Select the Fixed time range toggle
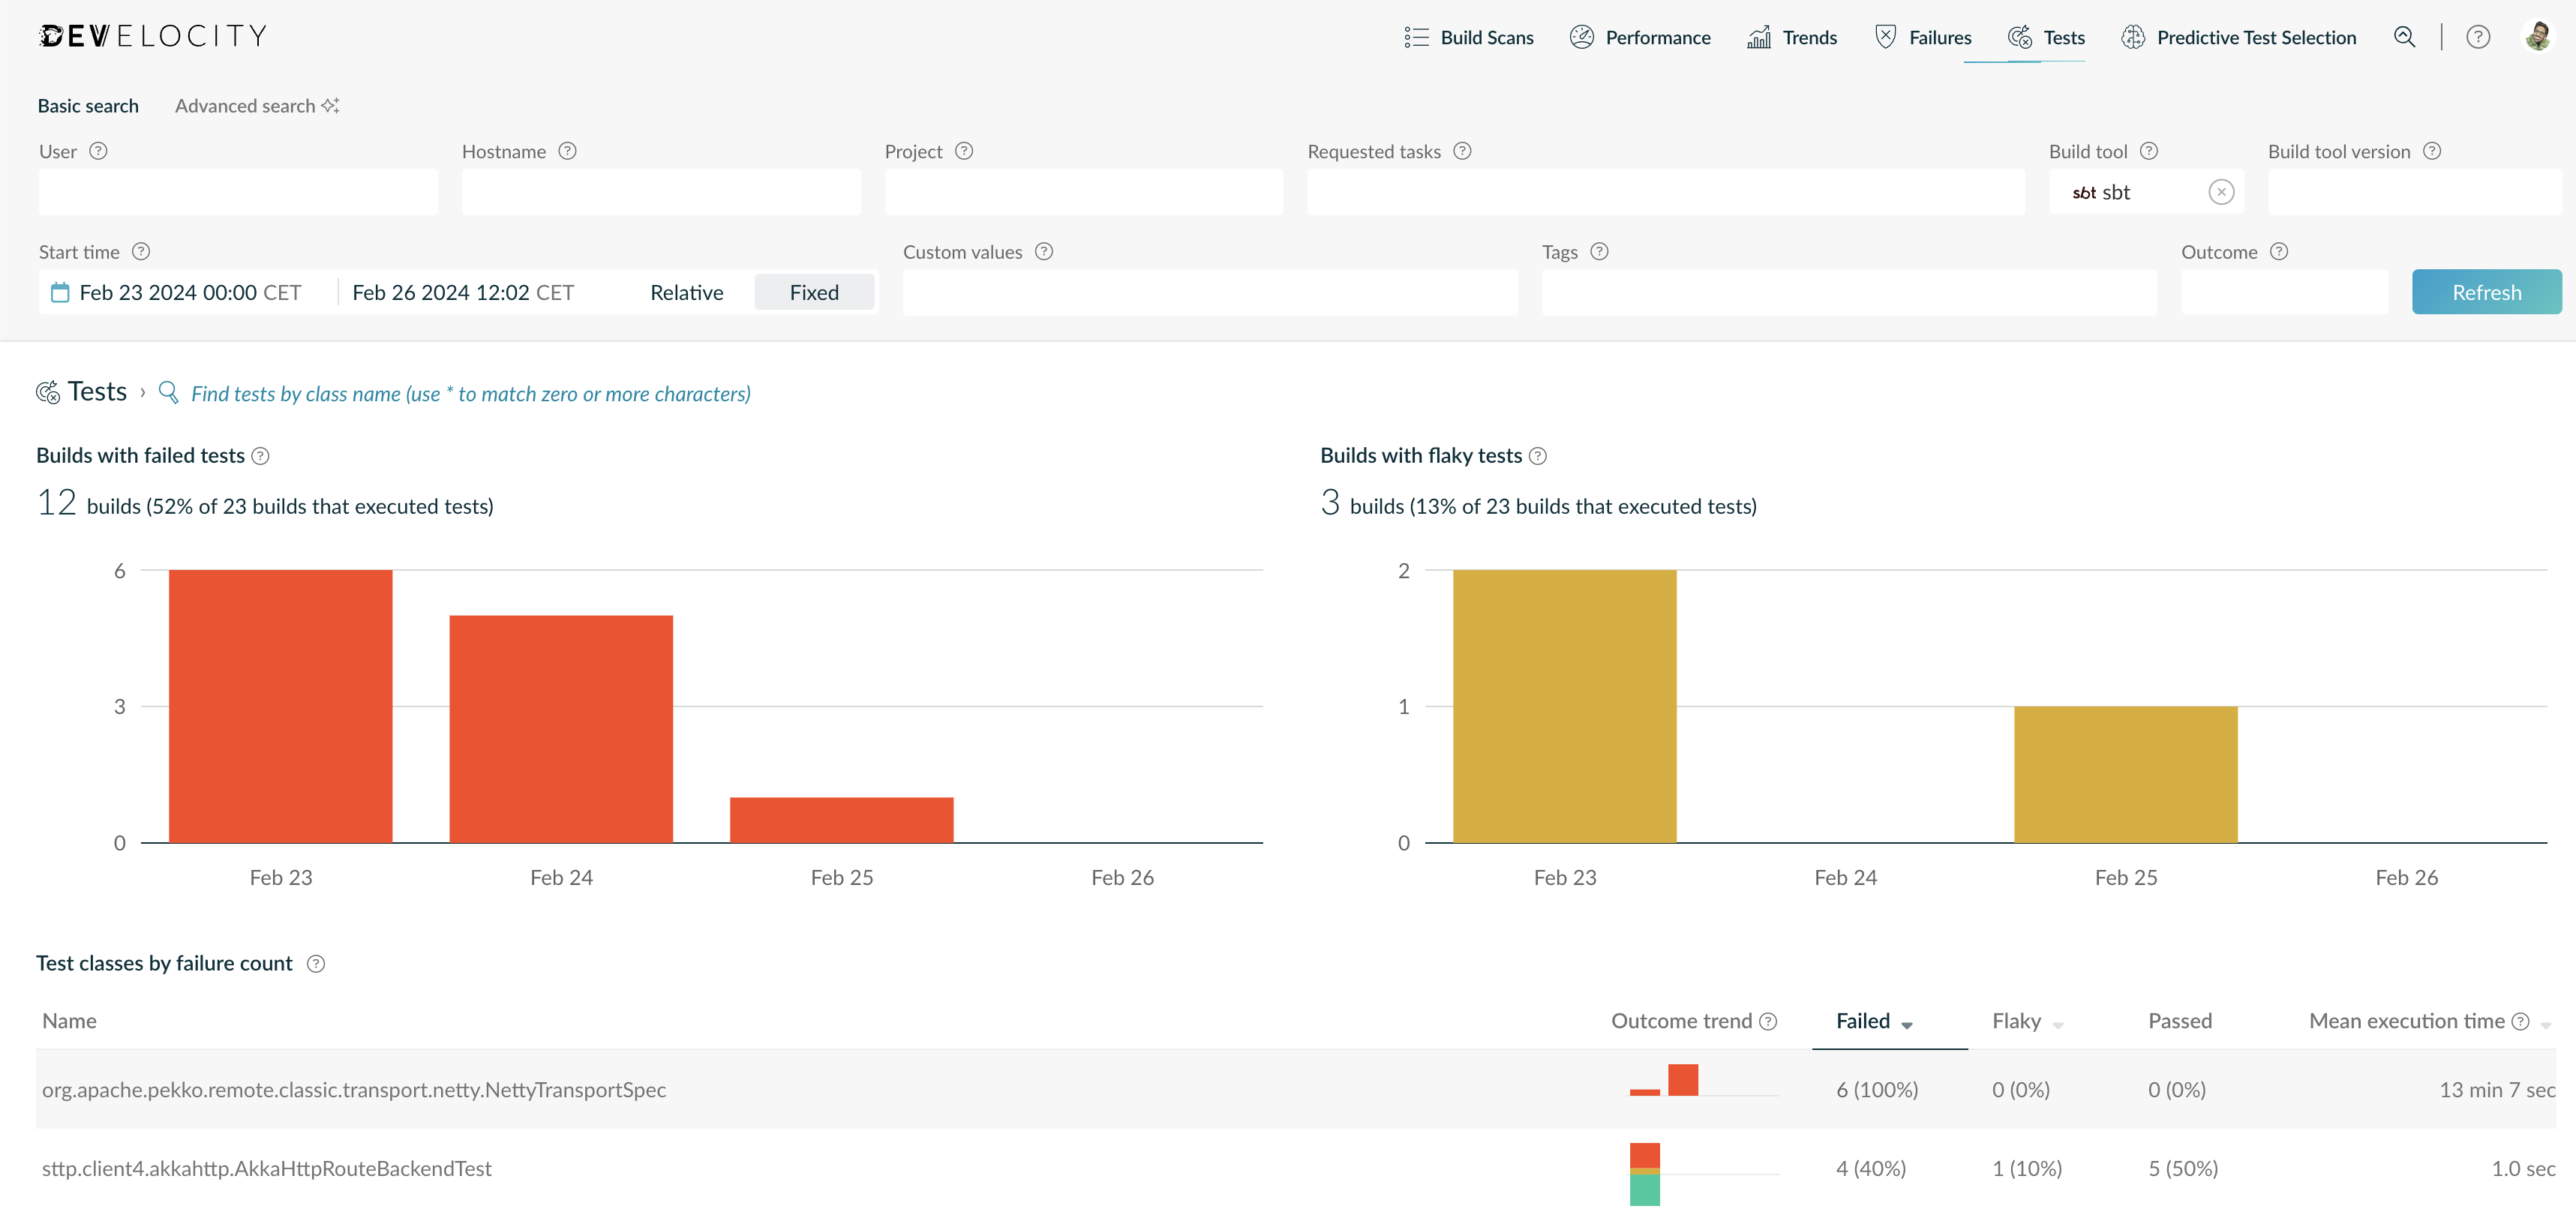 coord(814,292)
